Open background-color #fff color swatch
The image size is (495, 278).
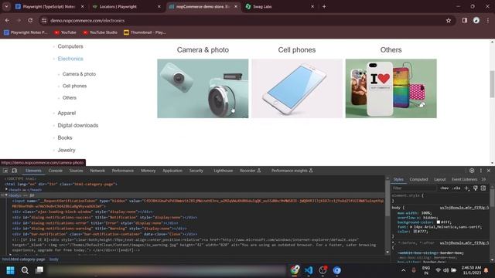point(439,222)
